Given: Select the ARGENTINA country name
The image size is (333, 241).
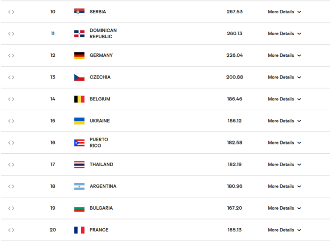Looking at the screenshot, I should 103,186.
